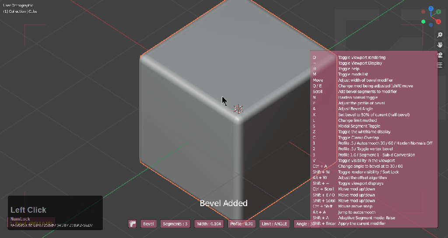Click the 3D cursor at the cube corner
Screen dimensions: 448x238
[x=238, y=108]
